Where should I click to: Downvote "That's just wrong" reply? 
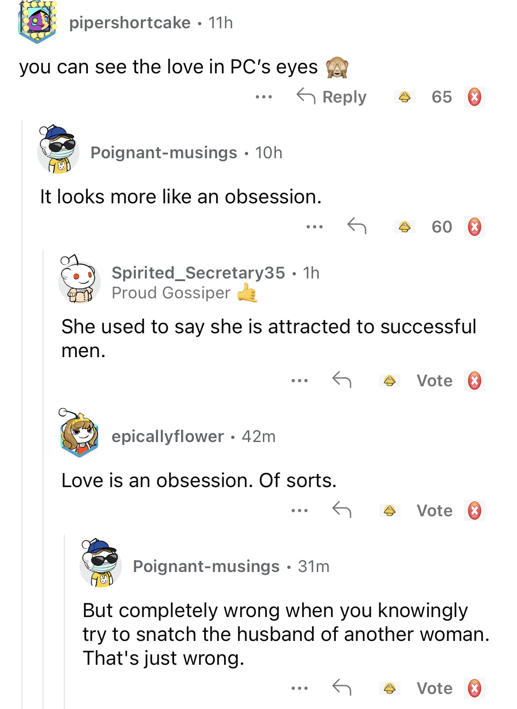pyautogui.click(x=474, y=688)
